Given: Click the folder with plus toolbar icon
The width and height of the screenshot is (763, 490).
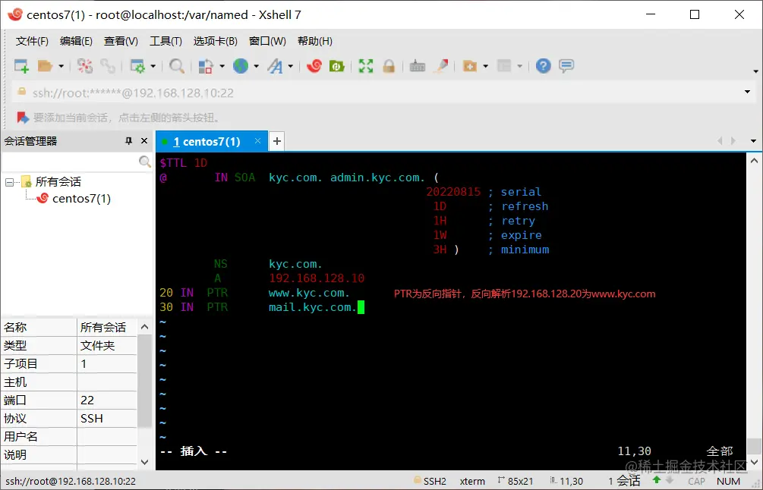Looking at the screenshot, I should 470,66.
